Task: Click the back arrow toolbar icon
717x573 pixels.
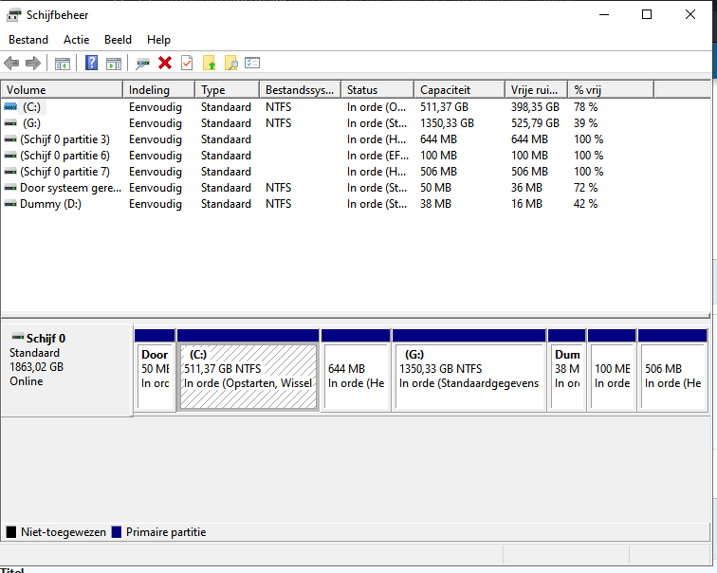Action: pyautogui.click(x=11, y=64)
